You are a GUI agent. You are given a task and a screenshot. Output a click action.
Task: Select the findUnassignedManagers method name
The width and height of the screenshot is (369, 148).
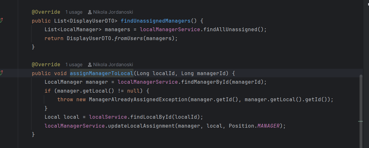pyautogui.click(x=155, y=21)
